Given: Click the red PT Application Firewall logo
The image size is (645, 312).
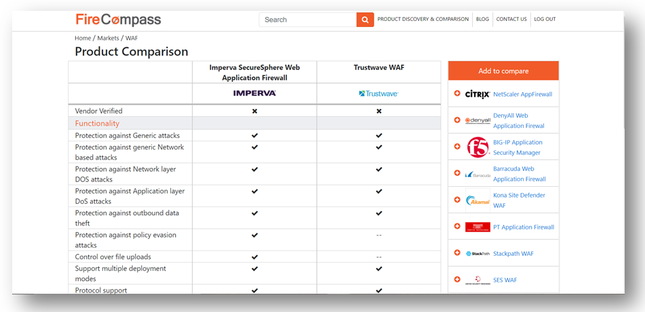Looking at the screenshot, I should point(477,227).
